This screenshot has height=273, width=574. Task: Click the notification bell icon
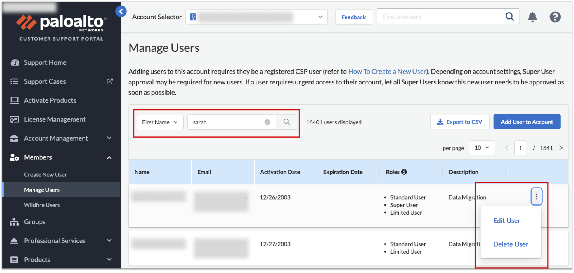tap(532, 17)
